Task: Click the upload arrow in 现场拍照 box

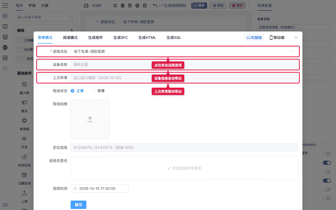Action: pyautogui.click(x=90, y=119)
